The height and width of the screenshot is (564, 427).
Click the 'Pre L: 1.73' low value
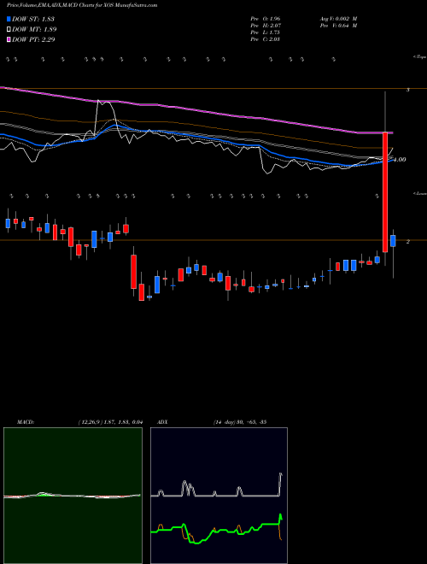266,32
